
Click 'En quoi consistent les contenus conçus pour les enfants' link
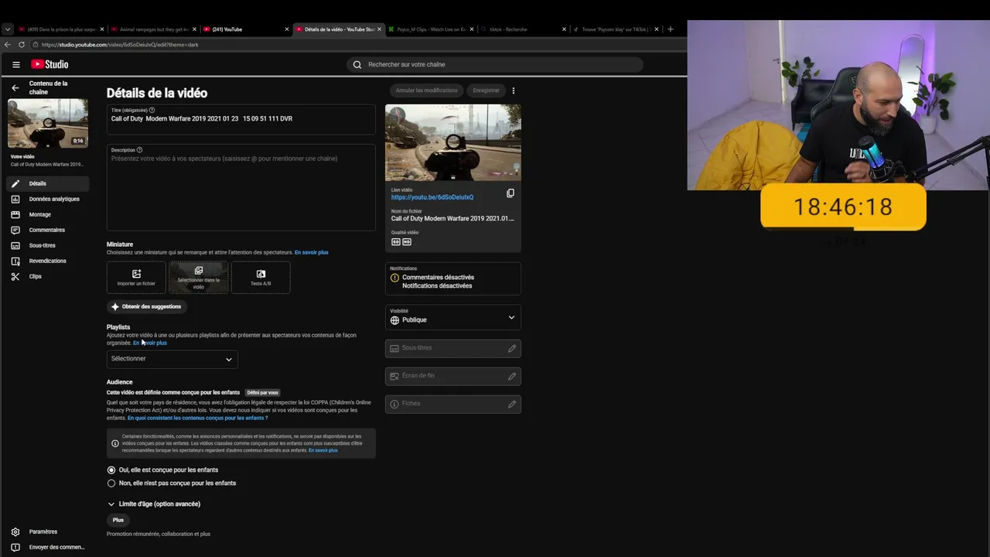tap(198, 418)
